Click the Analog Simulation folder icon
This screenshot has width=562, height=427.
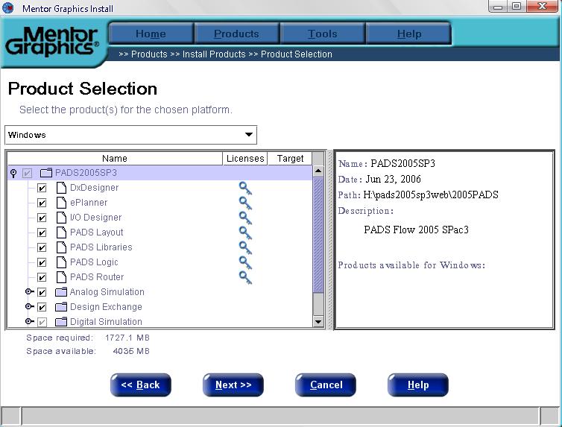pos(61,292)
